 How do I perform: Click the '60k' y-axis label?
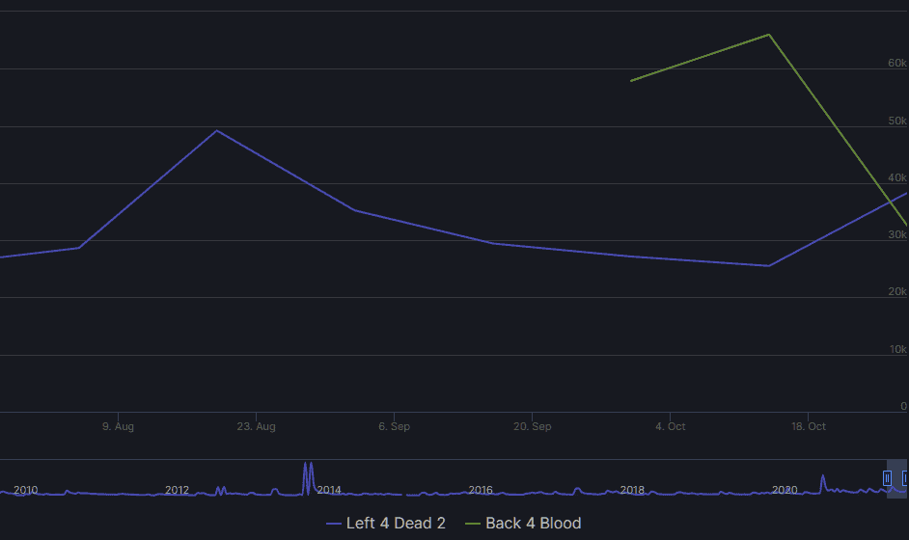point(897,63)
